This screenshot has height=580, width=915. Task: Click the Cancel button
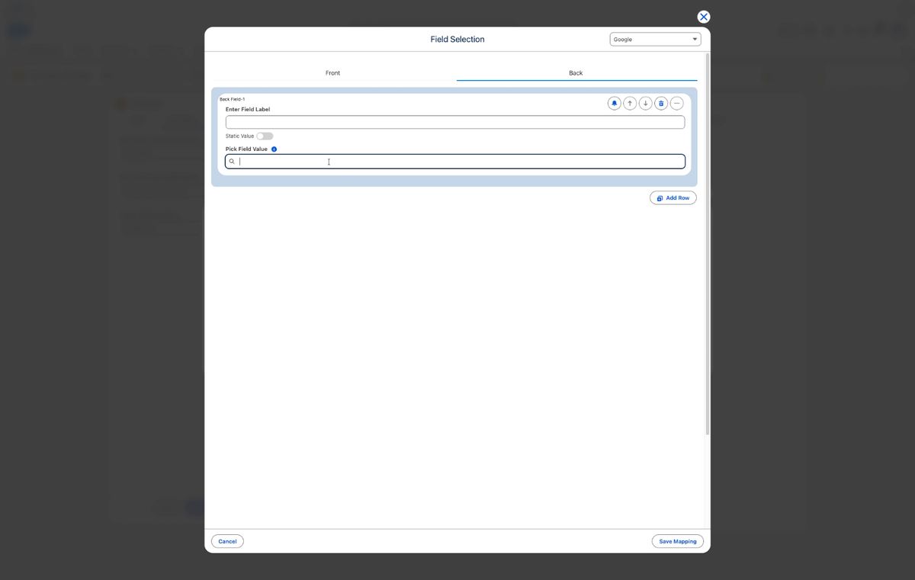click(x=227, y=541)
